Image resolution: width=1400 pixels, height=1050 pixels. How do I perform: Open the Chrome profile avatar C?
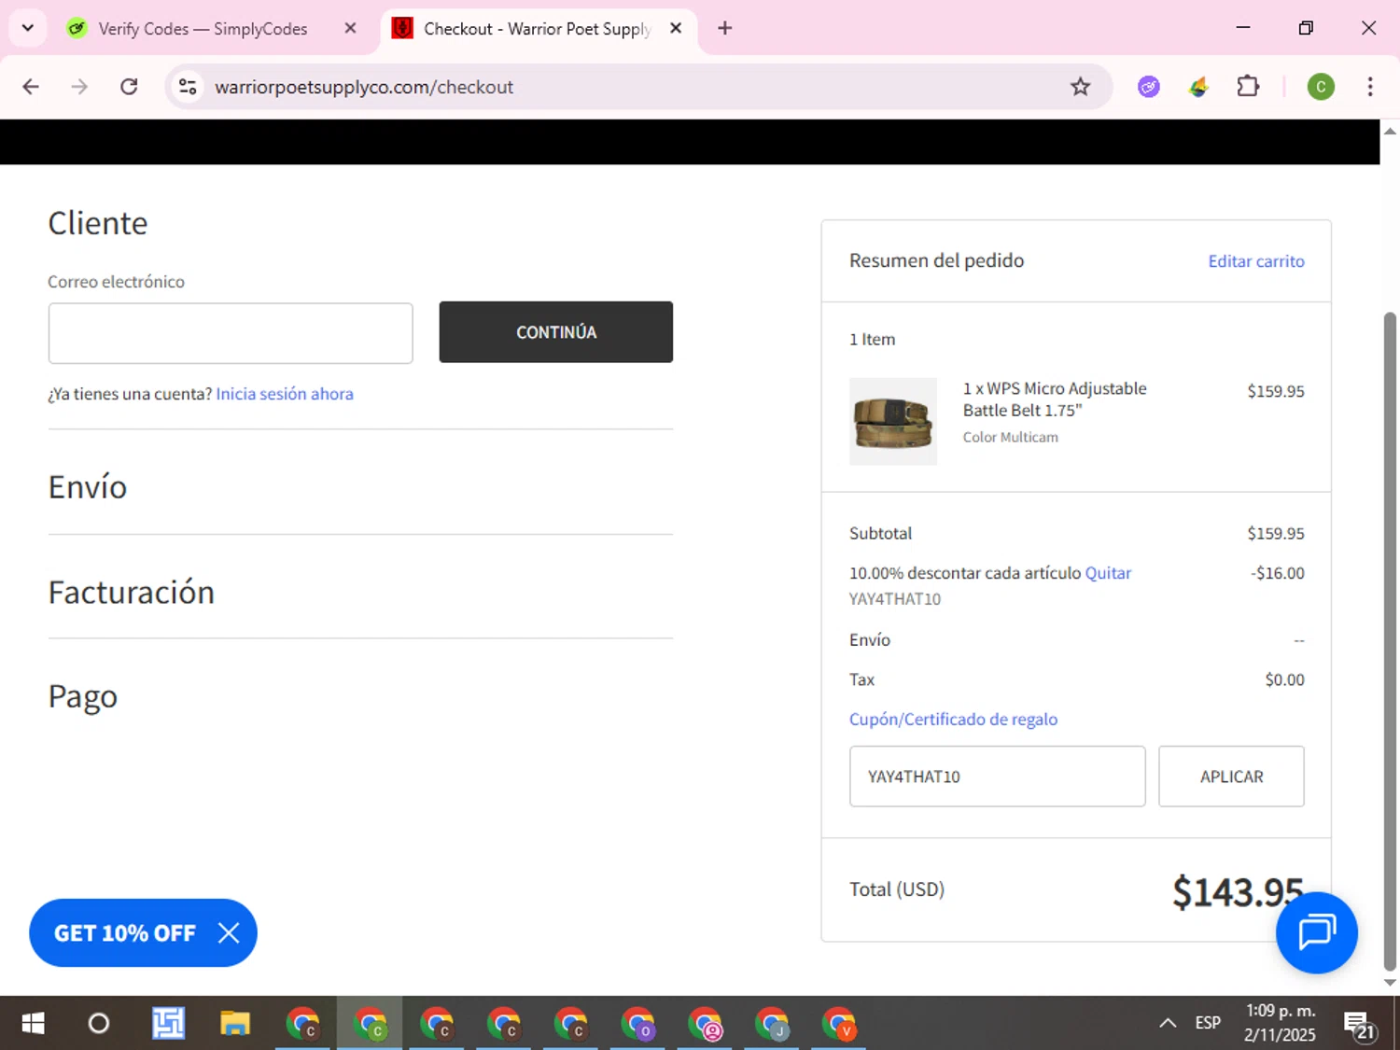point(1321,87)
